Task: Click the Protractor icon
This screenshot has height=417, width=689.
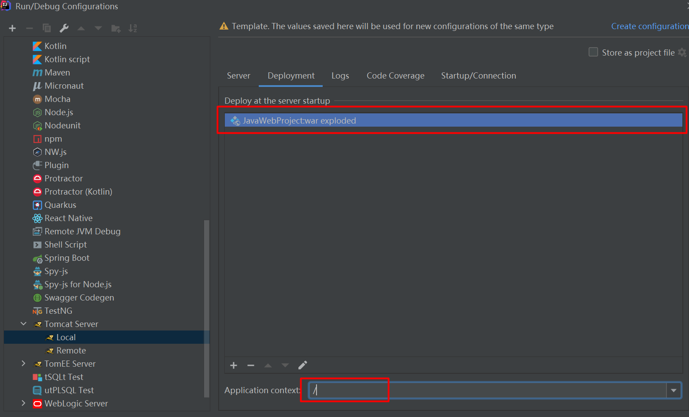Action: tap(37, 178)
